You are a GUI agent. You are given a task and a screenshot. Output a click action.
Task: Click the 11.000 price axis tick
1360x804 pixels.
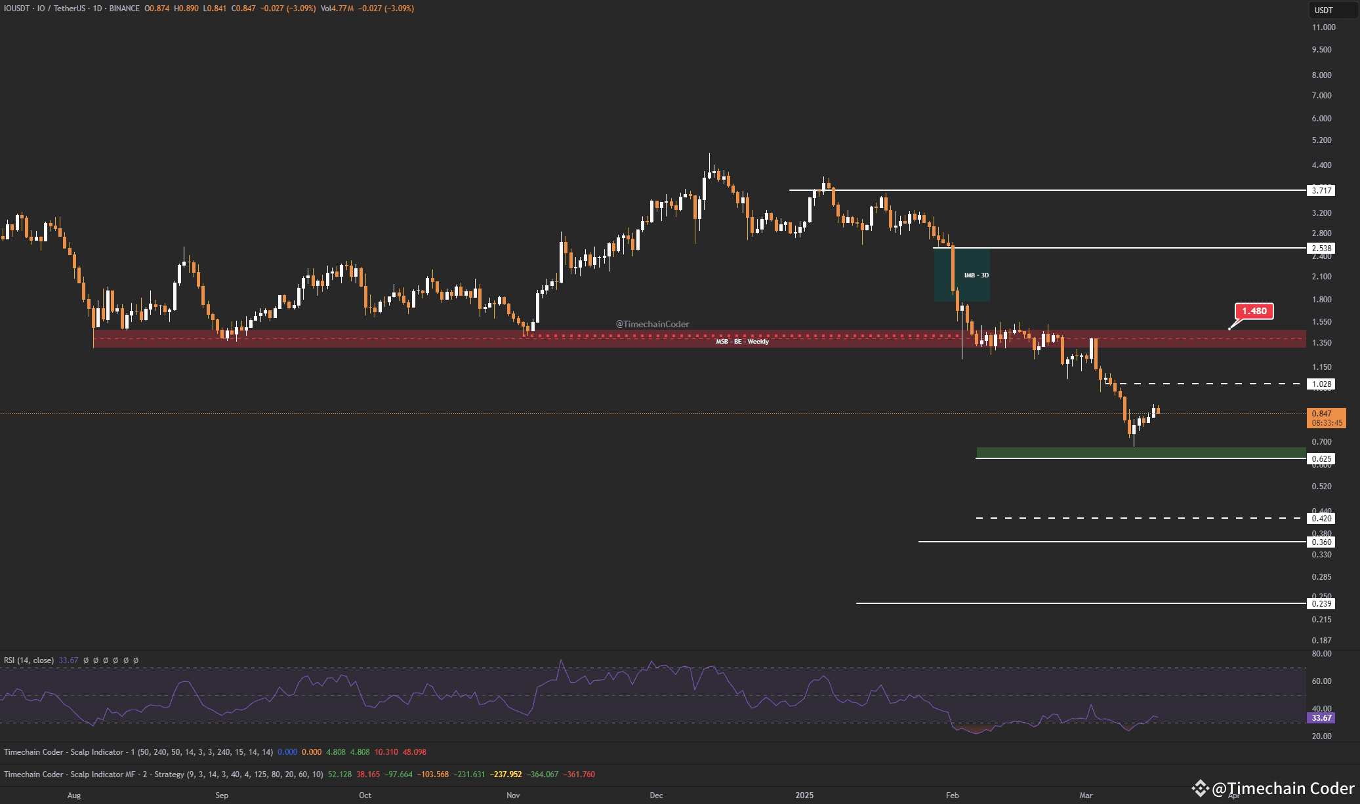[x=1323, y=28]
